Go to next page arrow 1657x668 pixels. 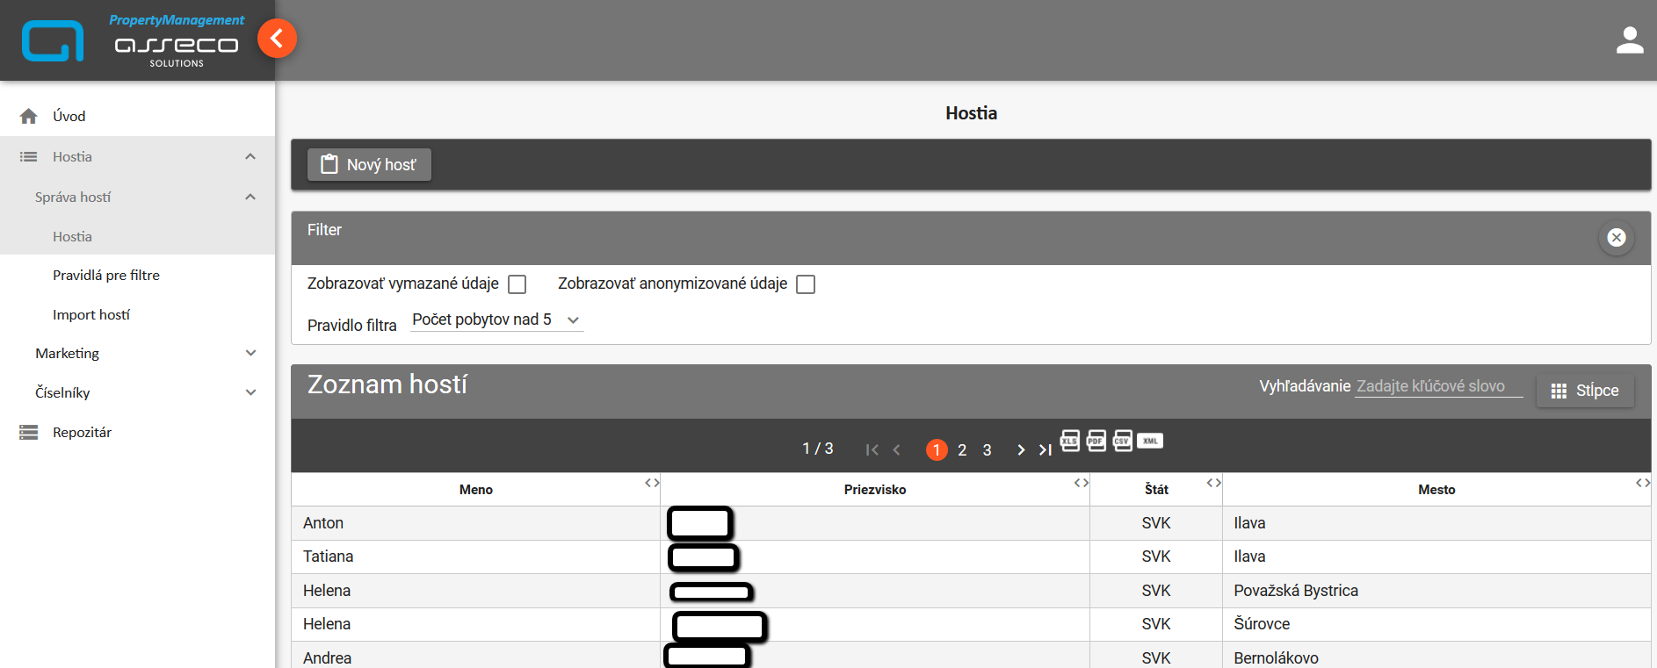(x=1020, y=450)
